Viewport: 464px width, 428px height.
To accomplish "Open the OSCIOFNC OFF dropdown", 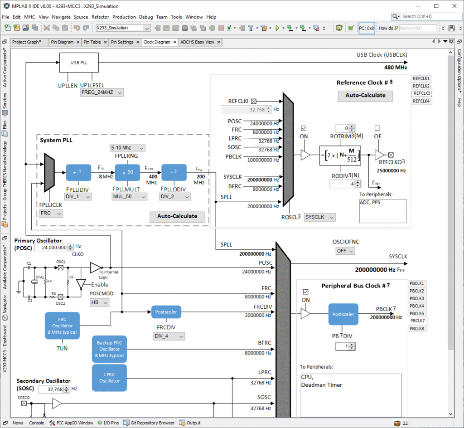I will (x=345, y=251).
